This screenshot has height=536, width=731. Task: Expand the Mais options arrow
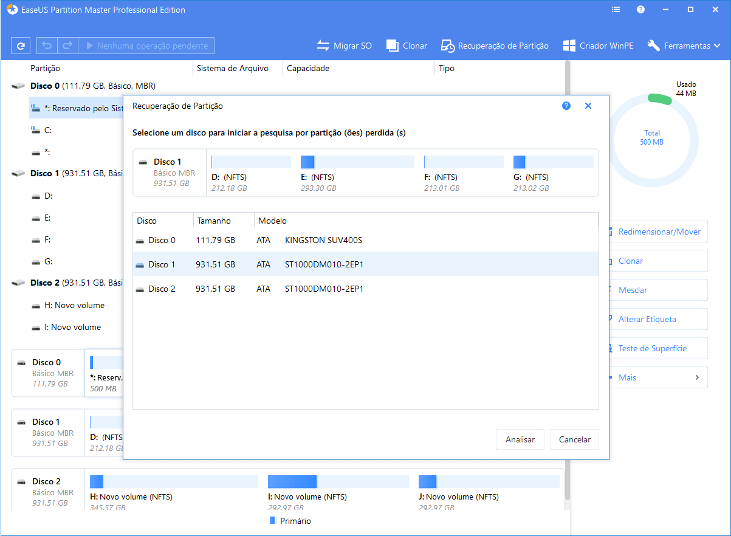[697, 377]
